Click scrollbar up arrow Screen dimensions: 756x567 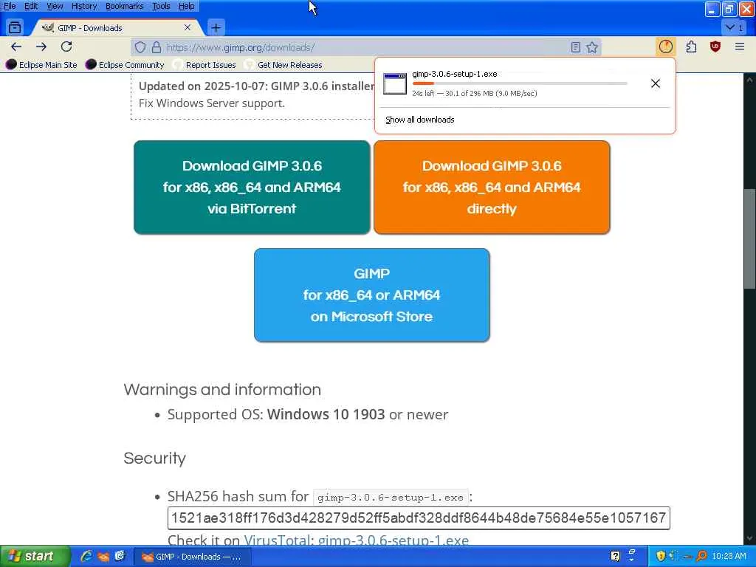pyautogui.click(x=750, y=80)
